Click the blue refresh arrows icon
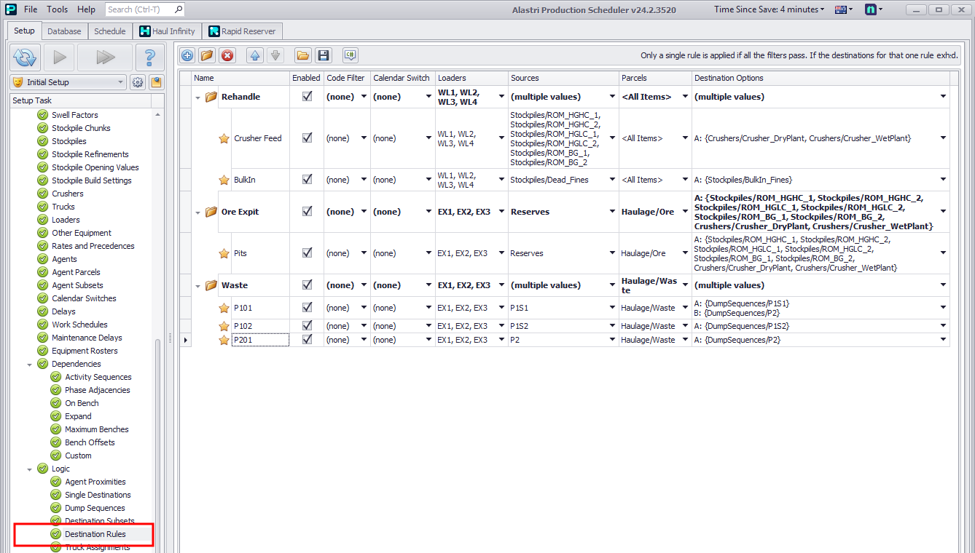 [26, 57]
